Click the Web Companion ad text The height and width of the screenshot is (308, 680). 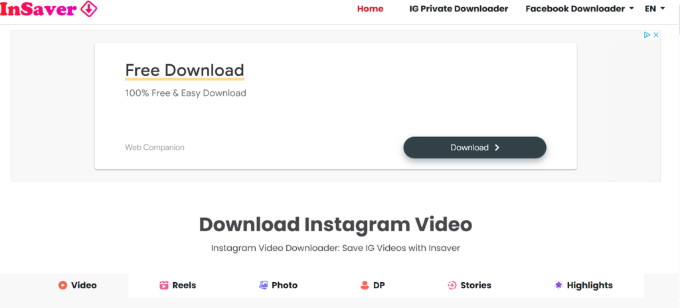(154, 148)
